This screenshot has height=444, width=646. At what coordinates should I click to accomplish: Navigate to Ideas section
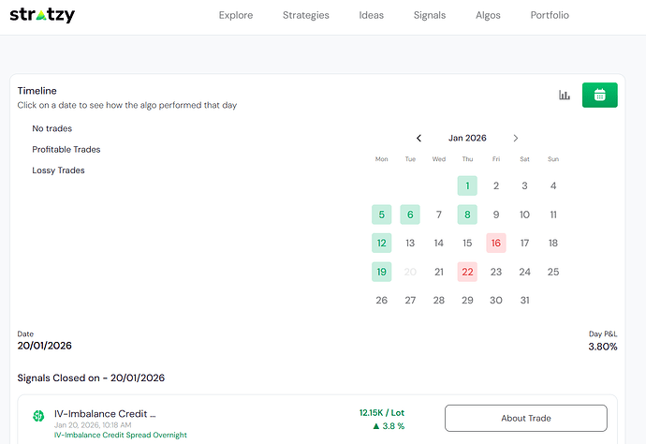pos(372,16)
